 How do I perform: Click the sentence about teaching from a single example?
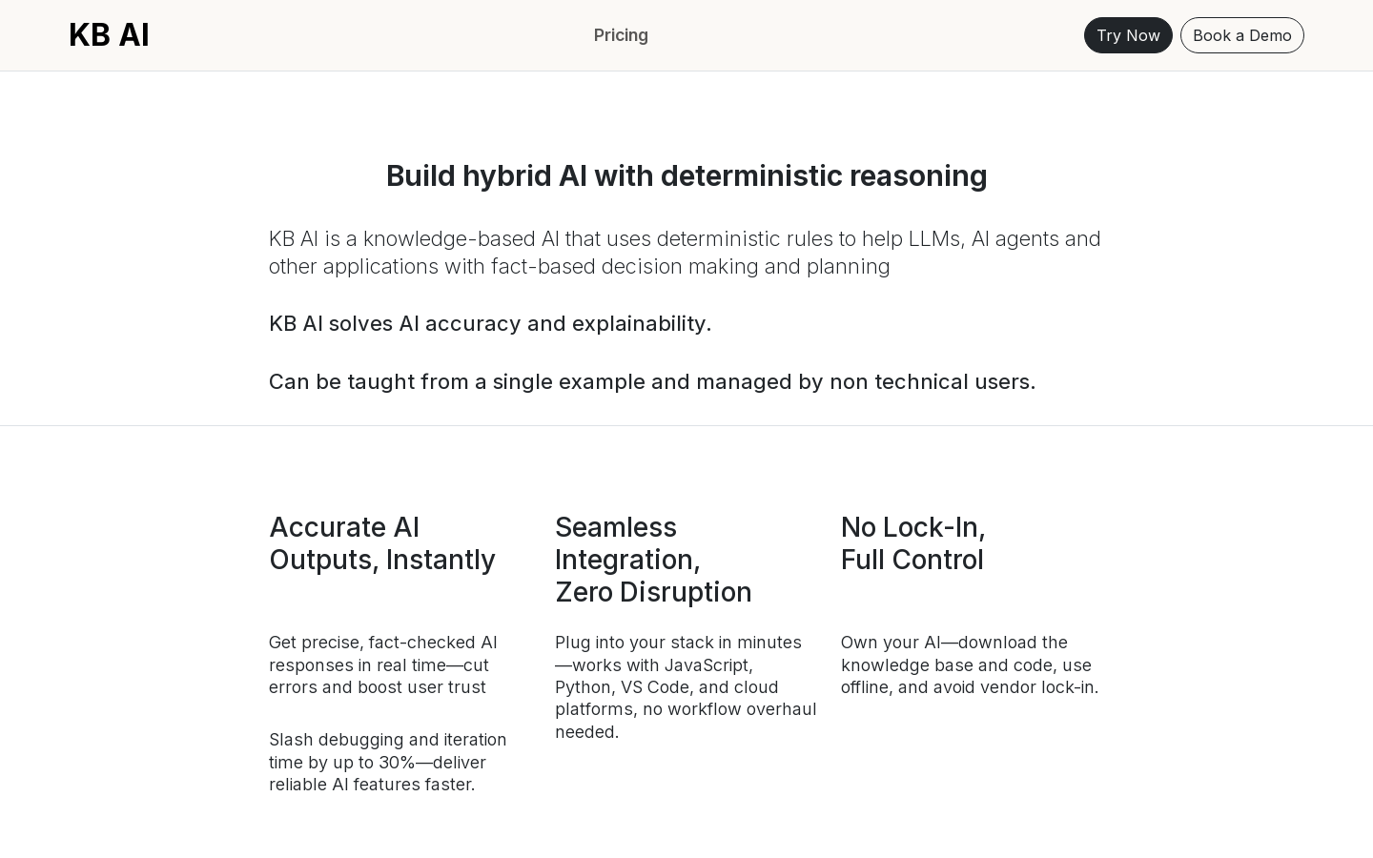coord(652,381)
